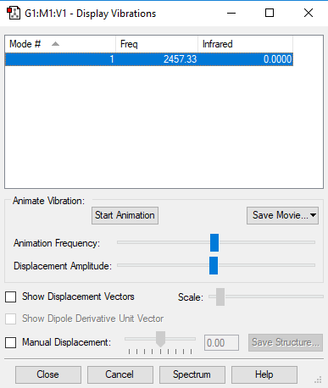This screenshot has height=388, width=328.
Task: Enable Show Displacement Vectors checkbox
Action: (11, 297)
